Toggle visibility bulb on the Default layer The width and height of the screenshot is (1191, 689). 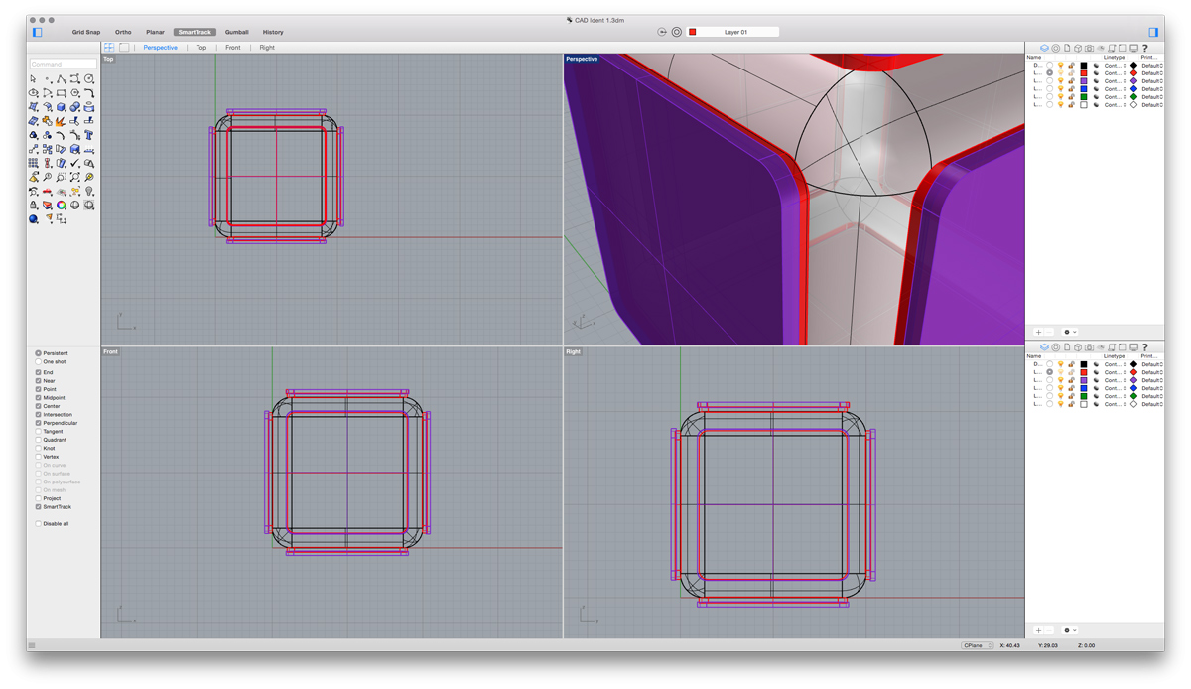(1061, 65)
